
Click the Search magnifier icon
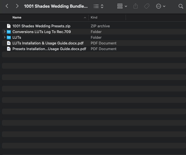pos(181,6)
